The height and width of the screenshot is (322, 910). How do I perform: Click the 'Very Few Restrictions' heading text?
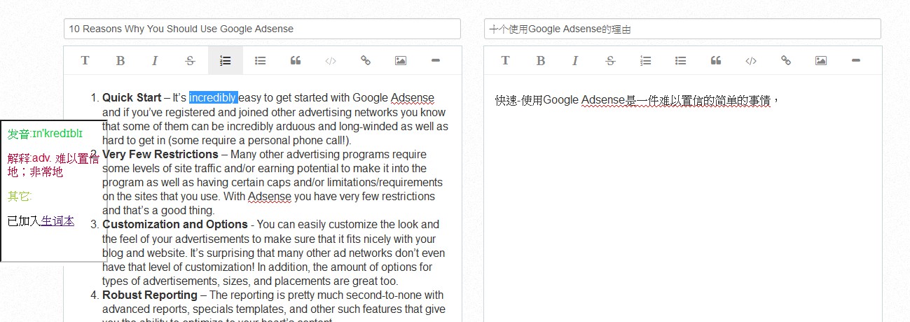coord(160,154)
